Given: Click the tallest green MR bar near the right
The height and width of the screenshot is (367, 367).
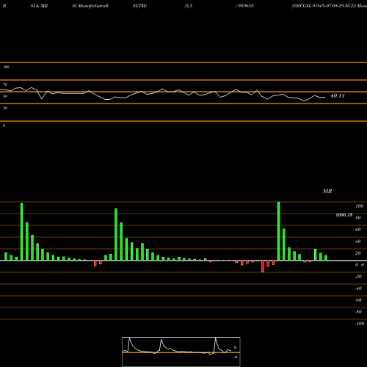Looking at the screenshot, I should click(279, 231).
